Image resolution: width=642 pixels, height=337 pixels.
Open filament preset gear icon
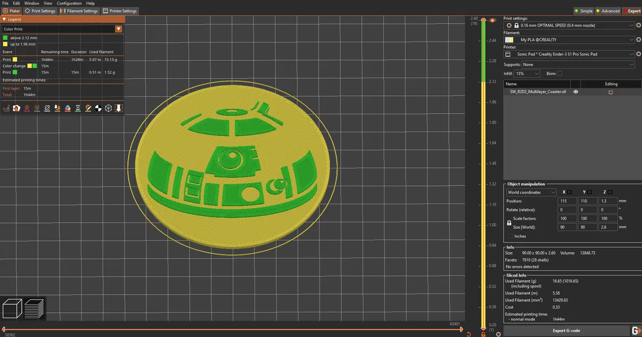pos(638,40)
